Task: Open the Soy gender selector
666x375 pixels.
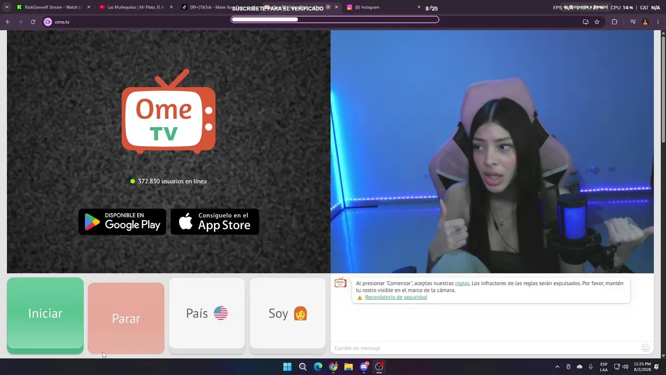Action: (x=288, y=314)
